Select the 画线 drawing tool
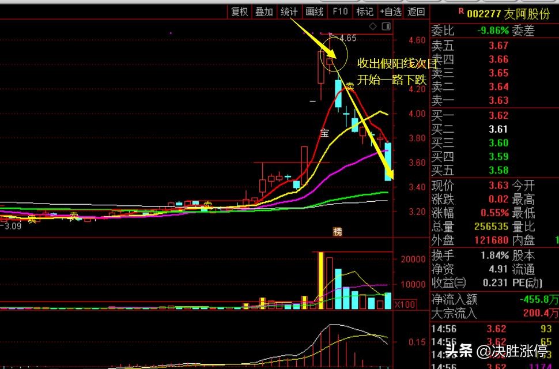This screenshot has width=559, height=369. pos(314,12)
